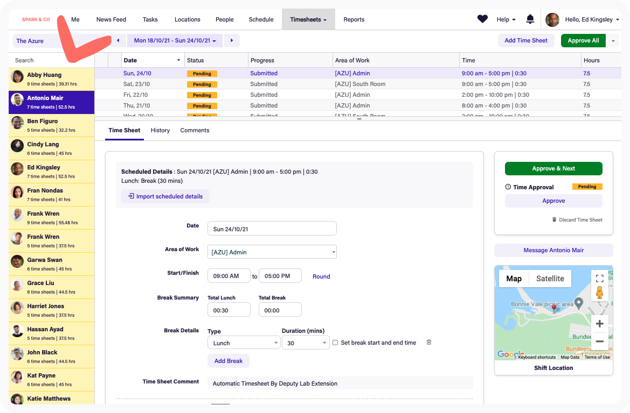
Task: Click the Approve button under Time Approval
Action: (553, 201)
